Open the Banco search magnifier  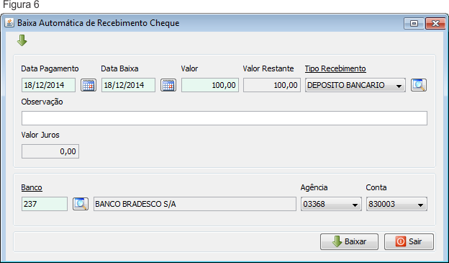pyautogui.click(x=81, y=204)
